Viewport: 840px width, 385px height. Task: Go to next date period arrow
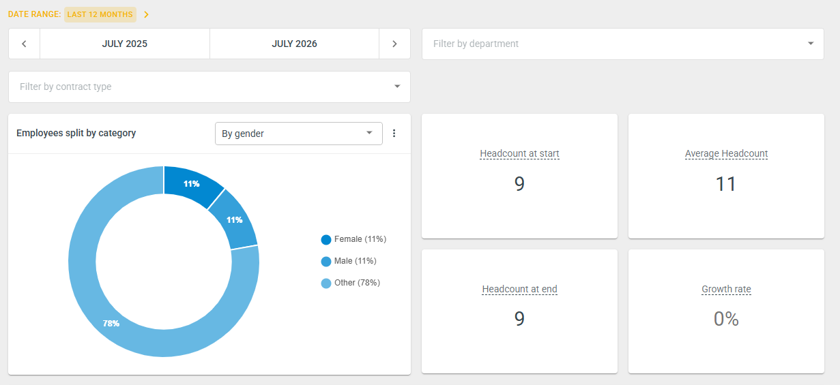(394, 44)
